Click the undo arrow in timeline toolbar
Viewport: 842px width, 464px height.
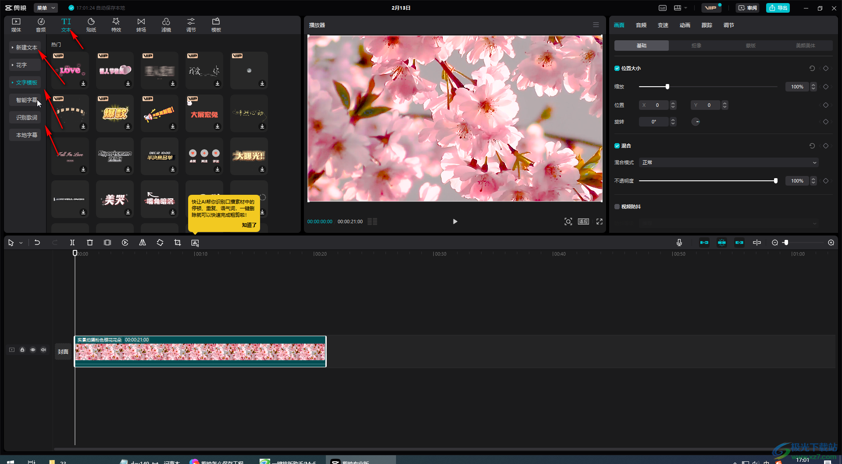[37, 243]
